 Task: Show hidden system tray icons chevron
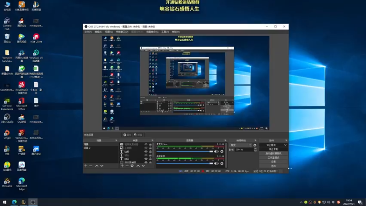tap(301, 202)
